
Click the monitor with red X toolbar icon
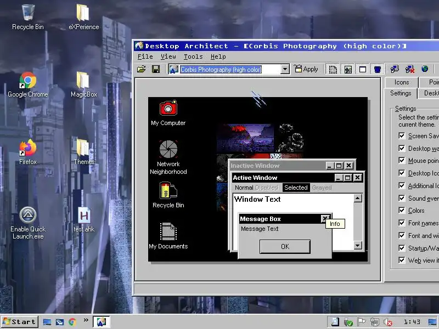409,69
